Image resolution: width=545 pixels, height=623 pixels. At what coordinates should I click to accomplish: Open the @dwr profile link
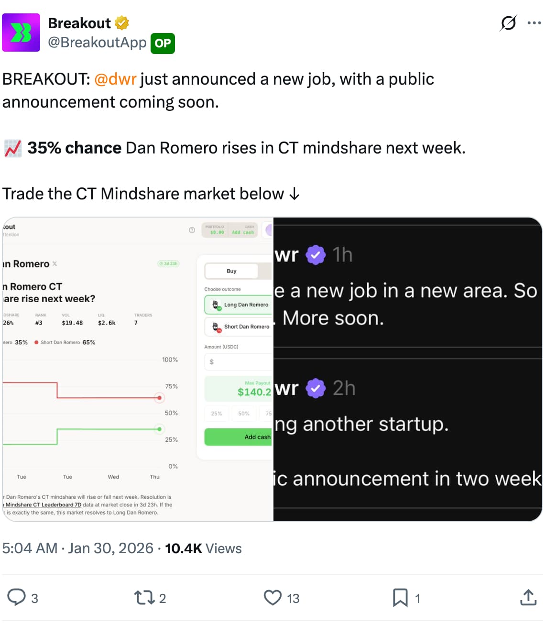116,79
